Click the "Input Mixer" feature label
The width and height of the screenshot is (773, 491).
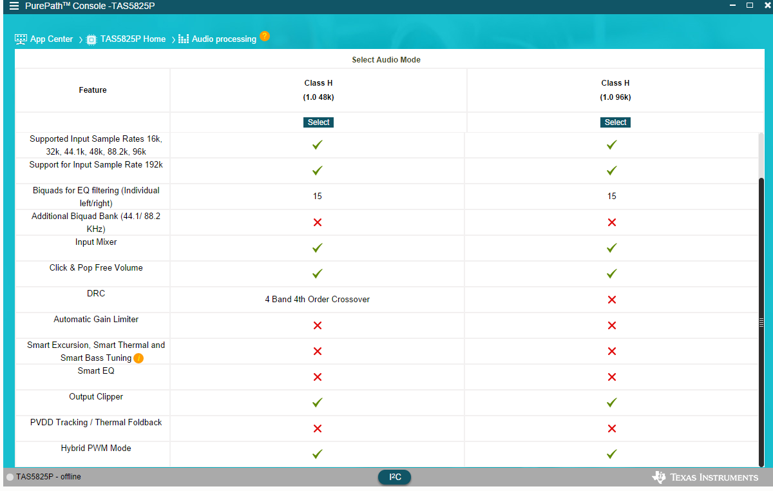tap(96, 242)
